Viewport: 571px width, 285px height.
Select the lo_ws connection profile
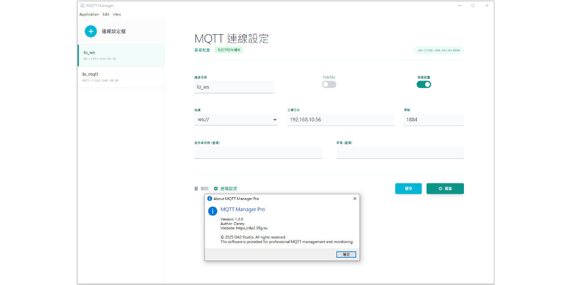120,55
